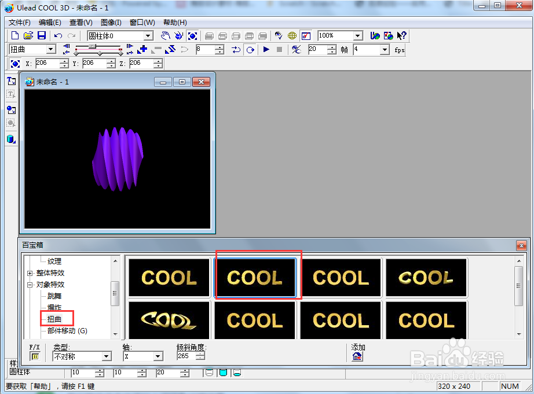Select the bottom-capped cylinder style
This screenshot has width=534, height=394.
pyautogui.click(x=237, y=373)
